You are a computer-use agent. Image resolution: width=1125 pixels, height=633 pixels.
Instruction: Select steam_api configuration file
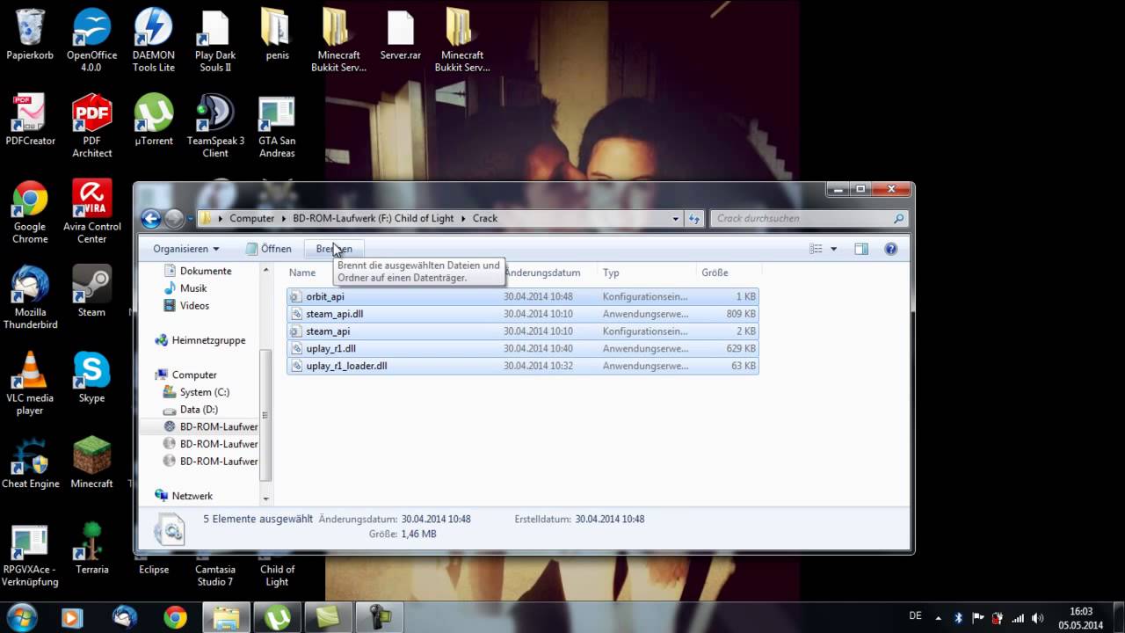pyautogui.click(x=523, y=331)
